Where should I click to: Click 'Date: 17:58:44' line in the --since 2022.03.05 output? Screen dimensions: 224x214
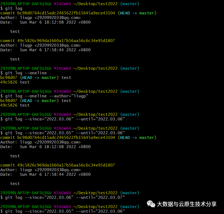pyautogui.click(x=45, y=174)
